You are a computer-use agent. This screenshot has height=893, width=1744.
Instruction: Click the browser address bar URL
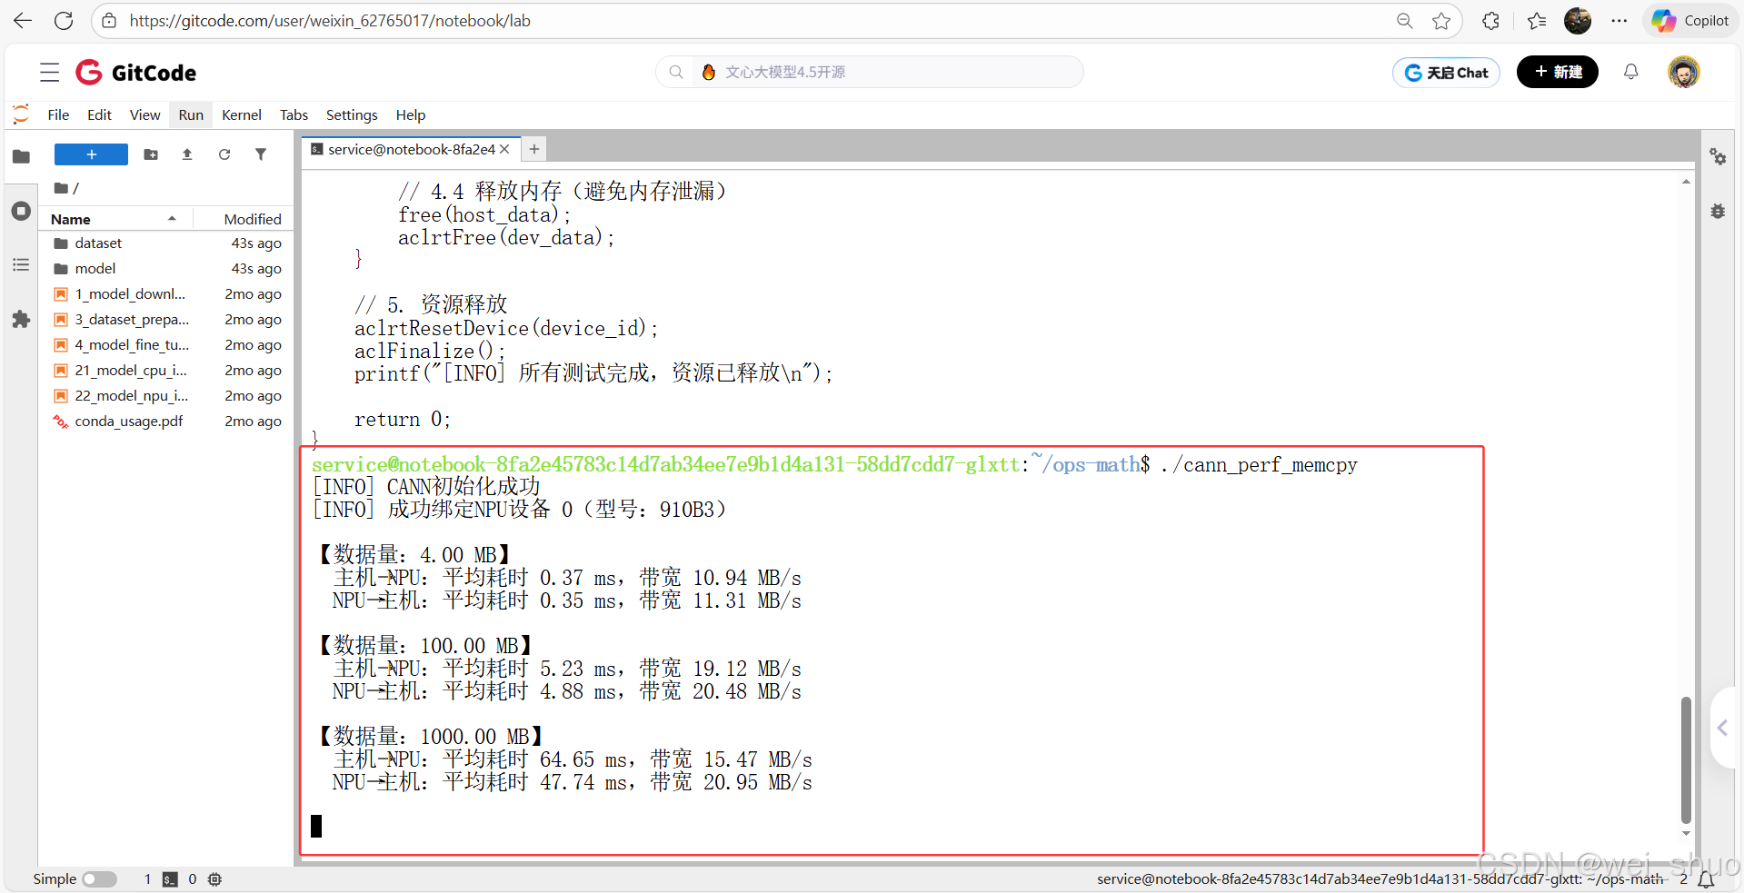tap(330, 20)
